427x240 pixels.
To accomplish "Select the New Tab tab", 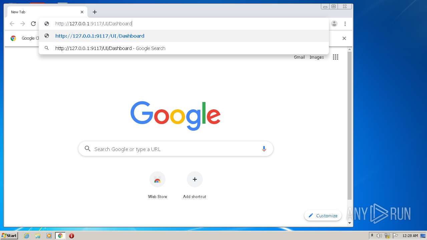I will point(47,12).
